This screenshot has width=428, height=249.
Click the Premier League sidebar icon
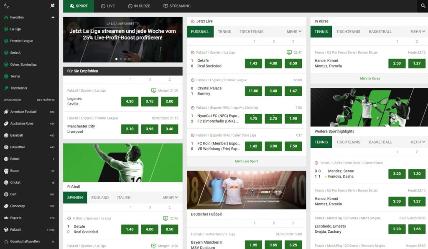tap(6, 41)
